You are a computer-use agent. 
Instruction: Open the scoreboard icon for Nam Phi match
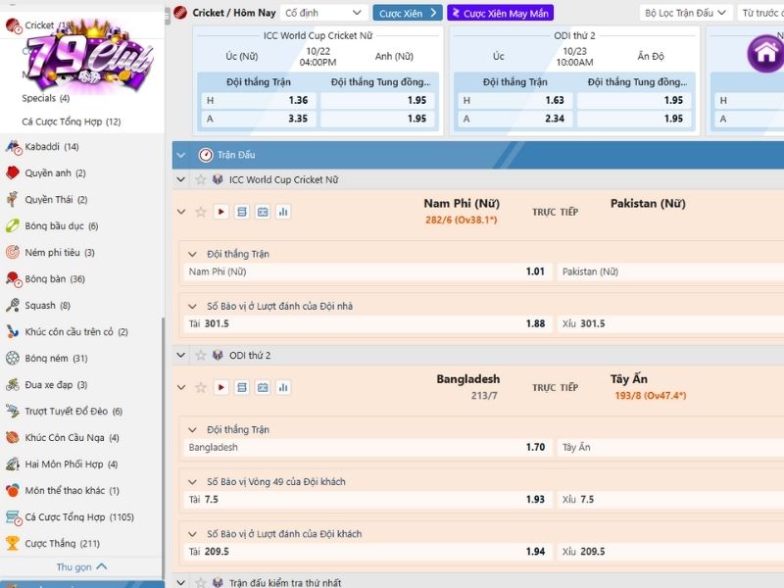263,212
